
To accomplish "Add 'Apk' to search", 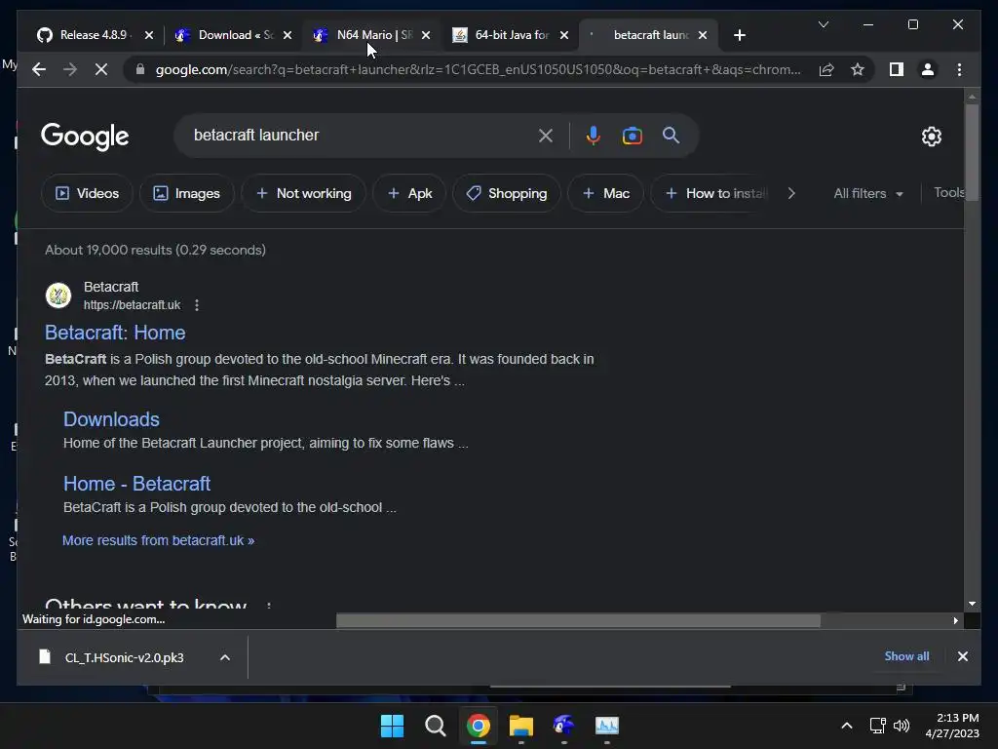I will coord(409,193).
